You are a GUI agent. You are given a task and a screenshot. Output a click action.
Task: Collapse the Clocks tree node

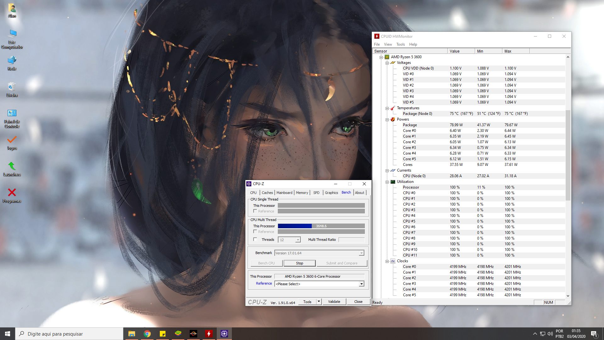[387, 261]
